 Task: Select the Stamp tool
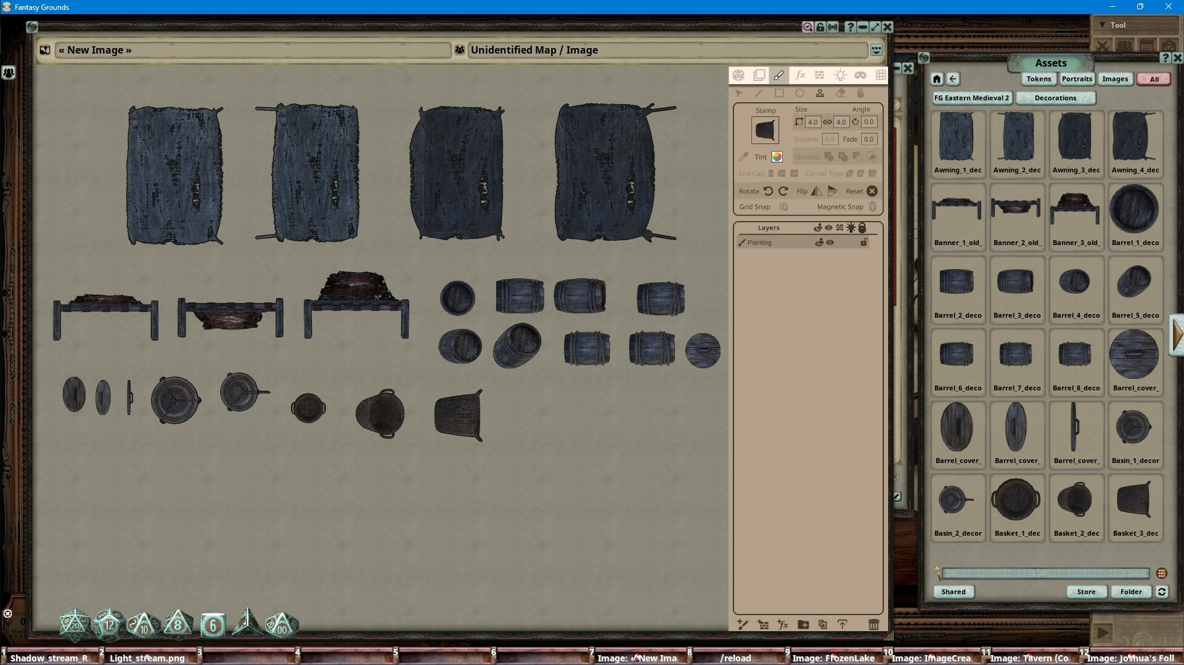pos(820,93)
